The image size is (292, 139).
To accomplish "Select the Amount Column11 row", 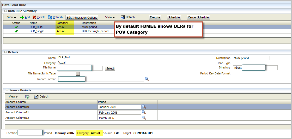I will pos(148,112).
